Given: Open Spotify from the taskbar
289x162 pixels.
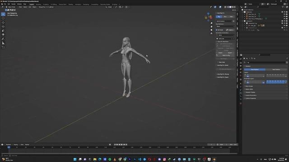Looking at the screenshot, I should pos(110,159).
